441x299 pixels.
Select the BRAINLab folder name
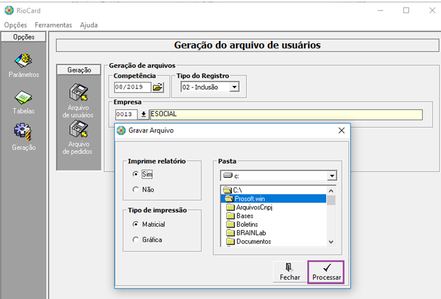[x=251, y=233]
